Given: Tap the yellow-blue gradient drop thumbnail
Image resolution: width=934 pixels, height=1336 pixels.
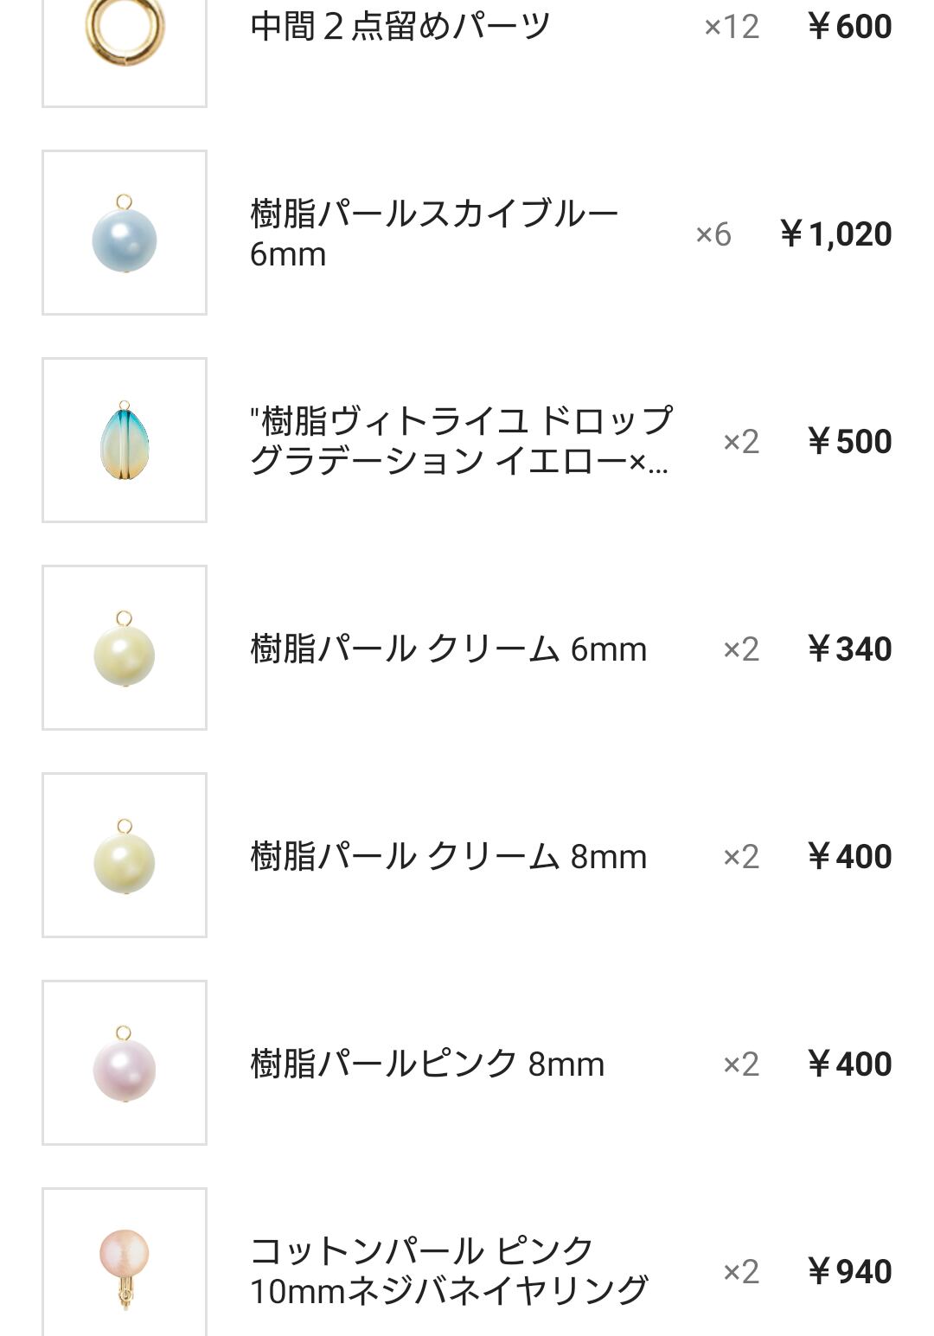Looking at the screenshot, I should pyautogui.click(x=125, y=440).
